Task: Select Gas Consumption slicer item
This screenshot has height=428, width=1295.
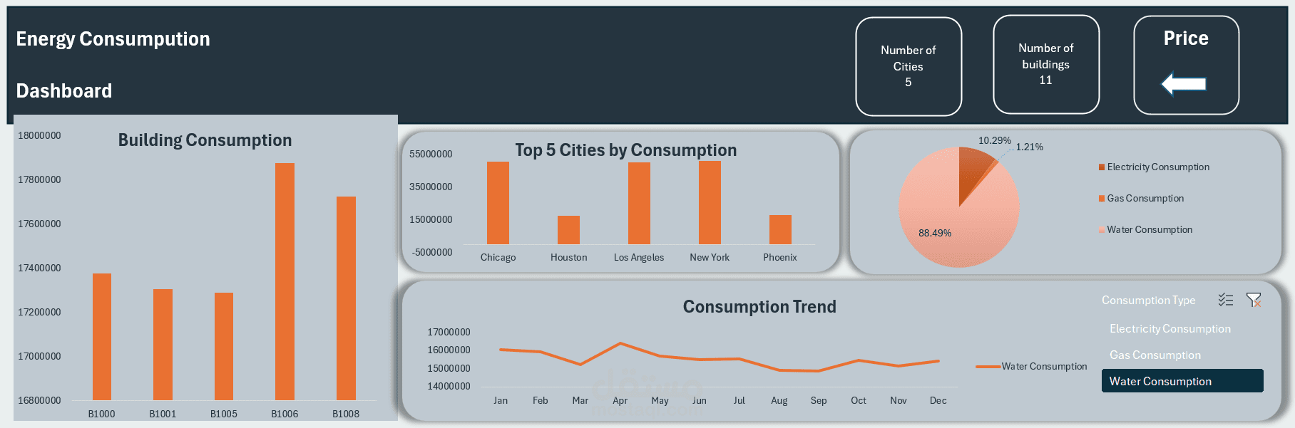Action: [1182, 355]
